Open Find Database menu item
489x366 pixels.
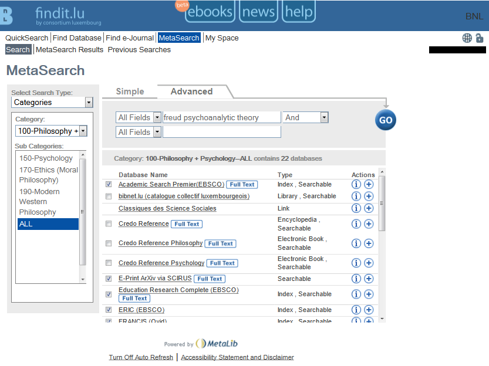click(77, 38)
